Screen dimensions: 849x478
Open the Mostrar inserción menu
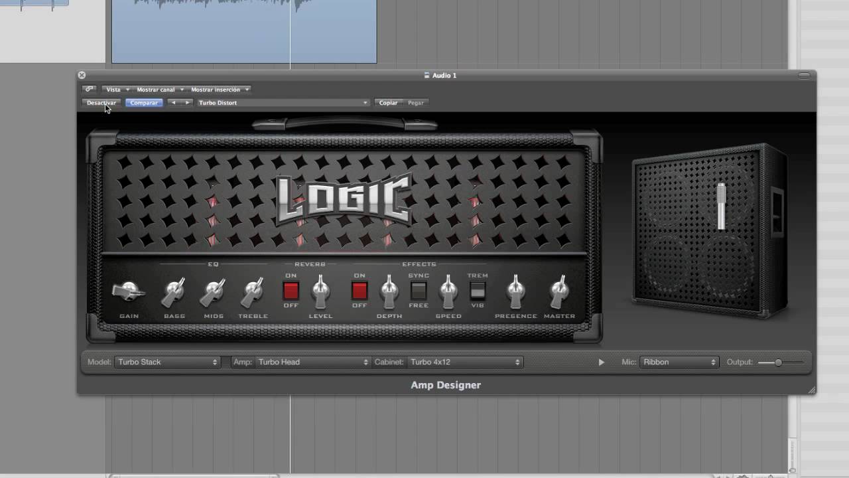220,90
